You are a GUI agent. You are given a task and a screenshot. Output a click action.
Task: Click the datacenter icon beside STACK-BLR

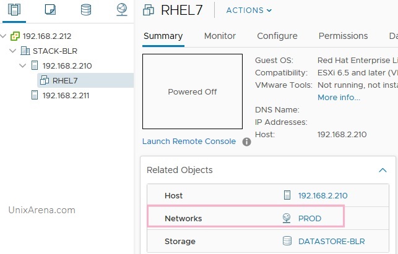[x=25, y=51]
